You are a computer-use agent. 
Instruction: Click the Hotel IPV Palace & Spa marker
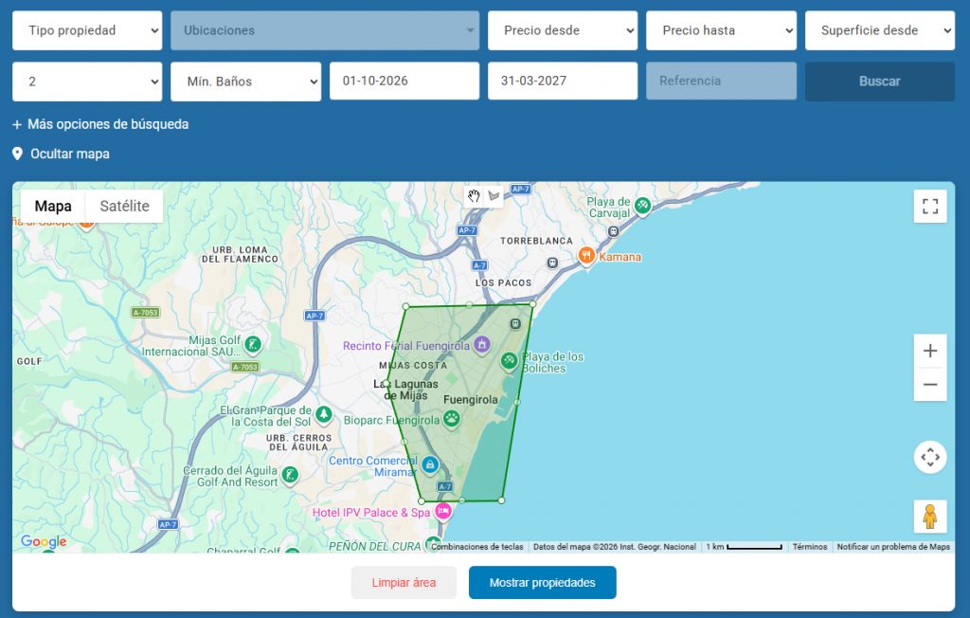tap(442, 512)
